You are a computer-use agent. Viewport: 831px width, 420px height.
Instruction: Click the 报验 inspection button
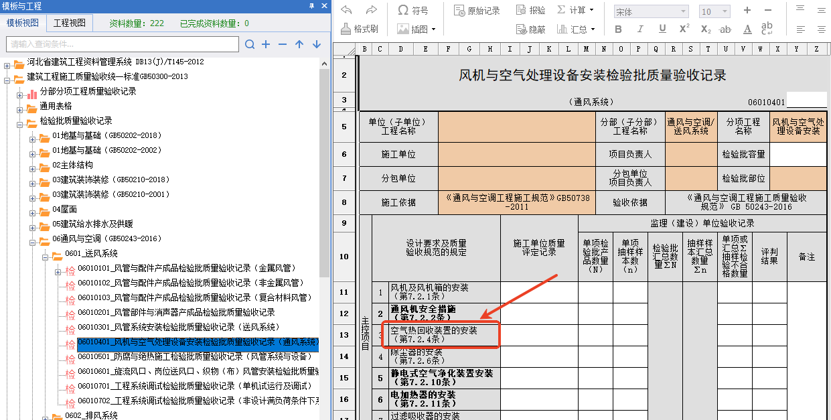point(532,10)
